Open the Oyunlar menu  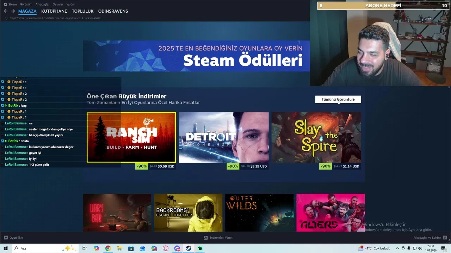pos(58,4)
